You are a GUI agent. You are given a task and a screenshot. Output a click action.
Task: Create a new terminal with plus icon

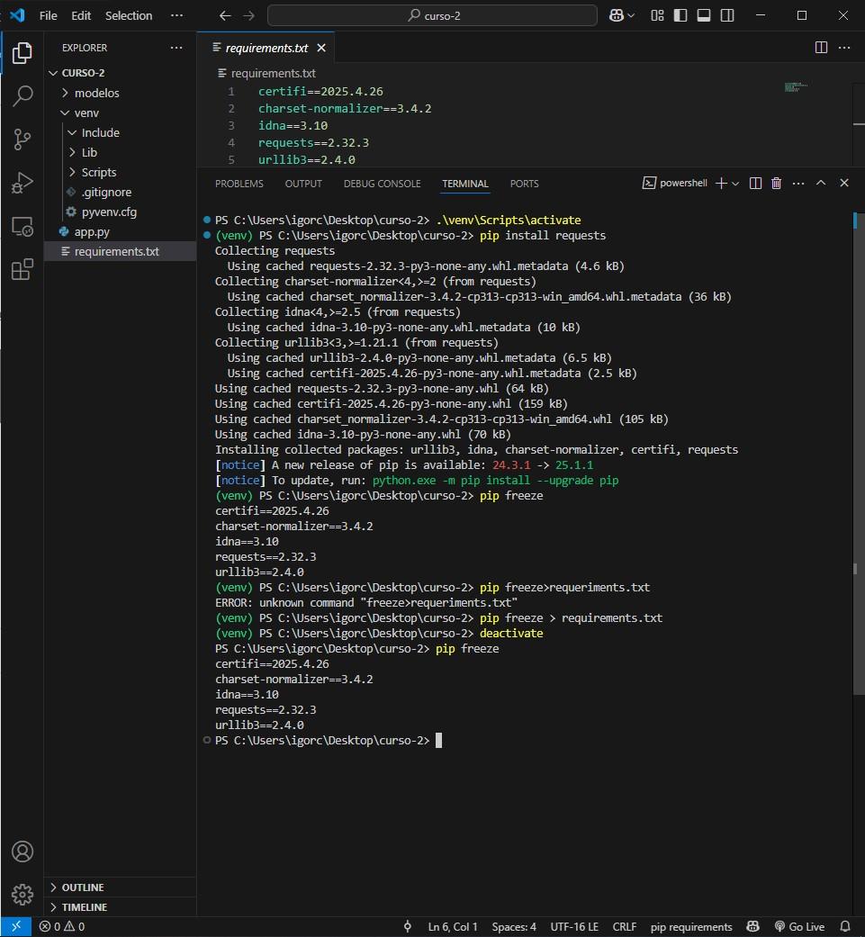point(721,184)
